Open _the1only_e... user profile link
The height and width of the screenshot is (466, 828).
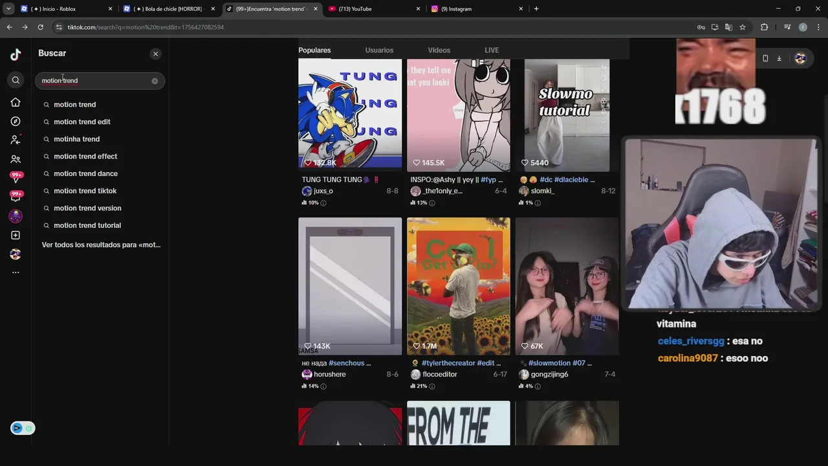pyautogui.click(x=442, y=191)
